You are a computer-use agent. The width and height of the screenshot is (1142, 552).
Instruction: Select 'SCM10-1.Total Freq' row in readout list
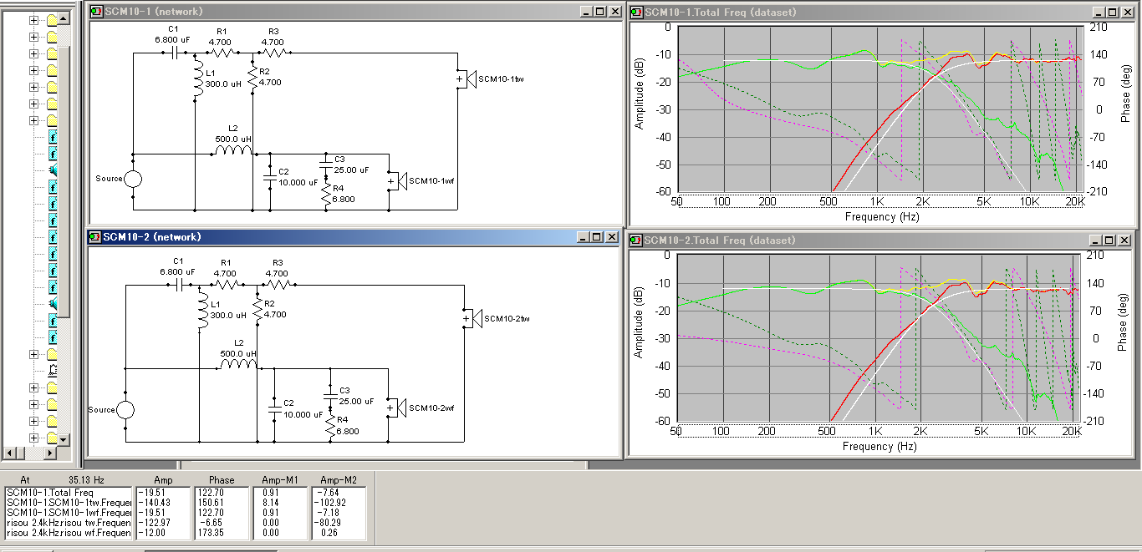pos(69,493)
